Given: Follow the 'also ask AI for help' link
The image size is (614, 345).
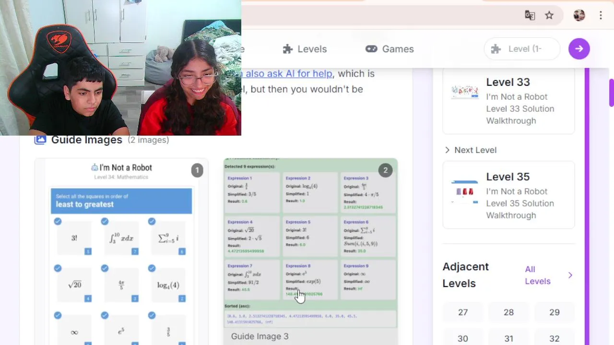Looking at the screenshot, I should [x=287, y=74].
